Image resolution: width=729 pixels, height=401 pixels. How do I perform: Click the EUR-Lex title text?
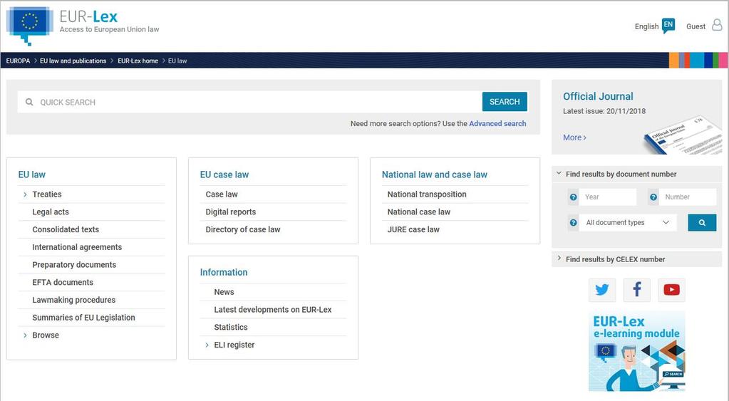88,16
